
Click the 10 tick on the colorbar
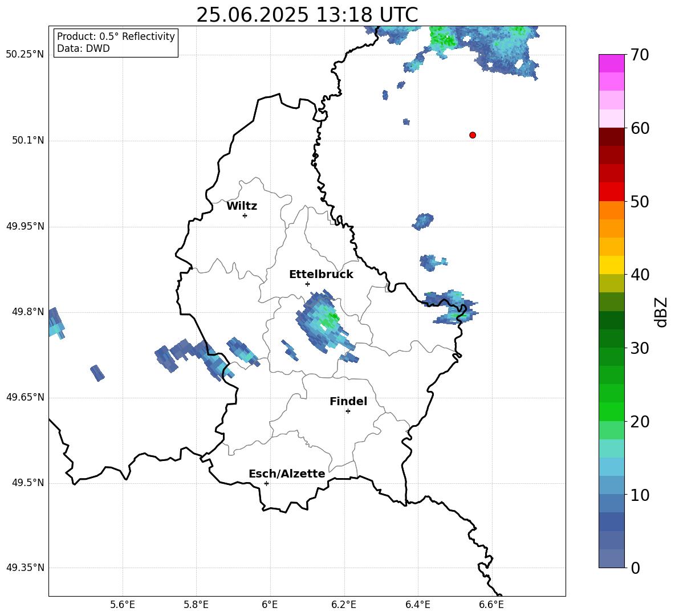pyautogui.click(x=640, y=495)
